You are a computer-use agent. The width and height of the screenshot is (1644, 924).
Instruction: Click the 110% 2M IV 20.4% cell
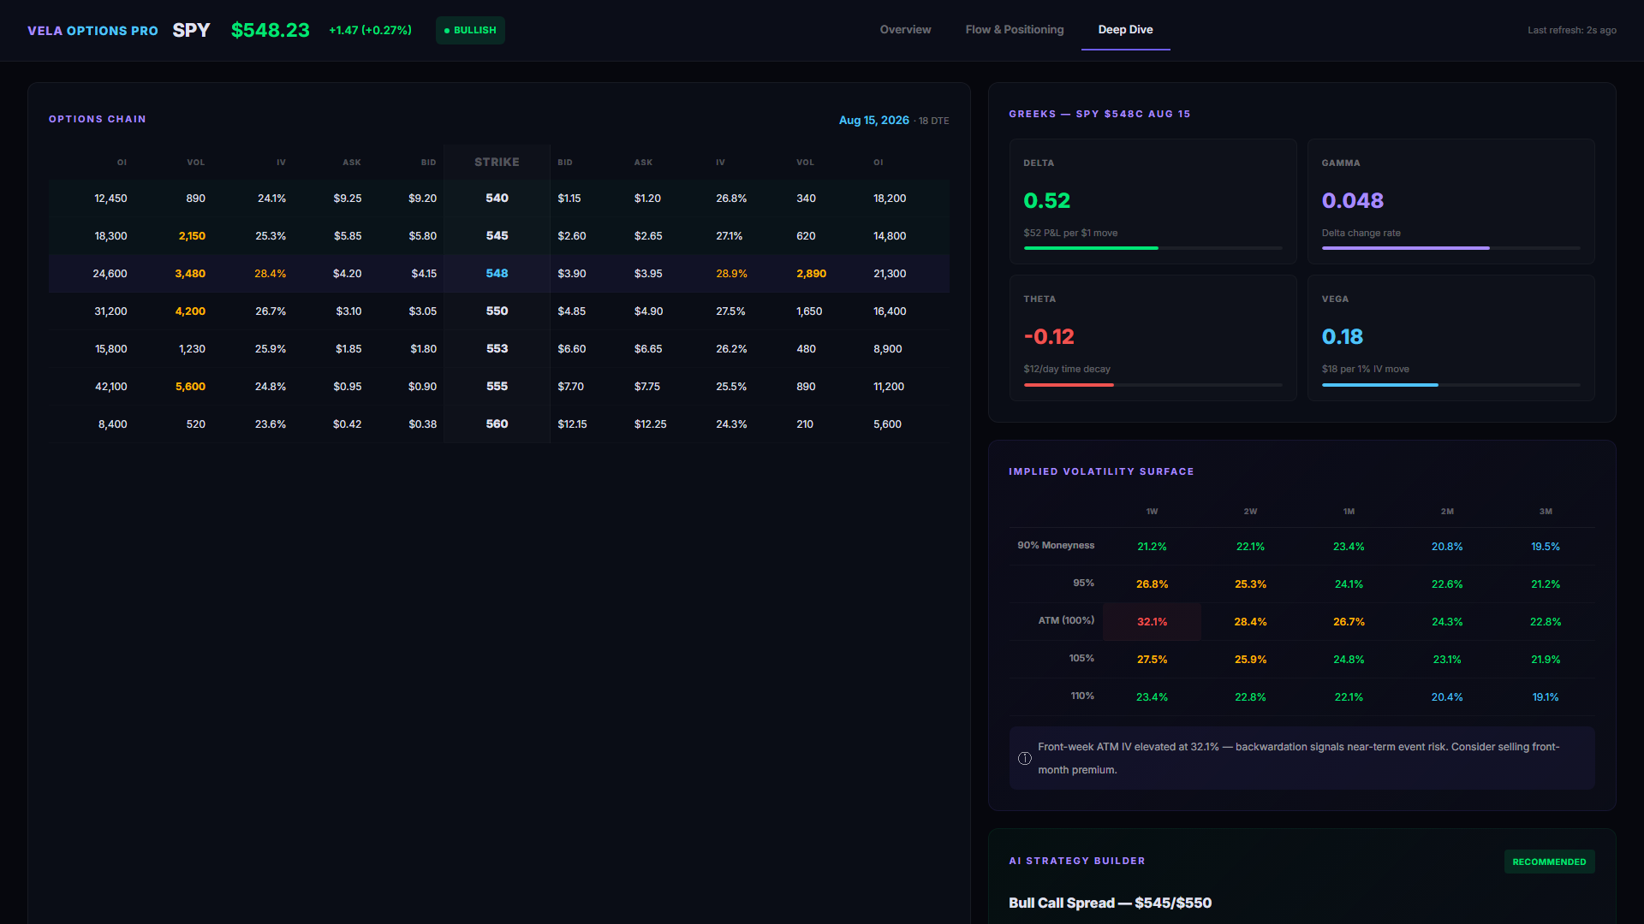(1447, 696)
